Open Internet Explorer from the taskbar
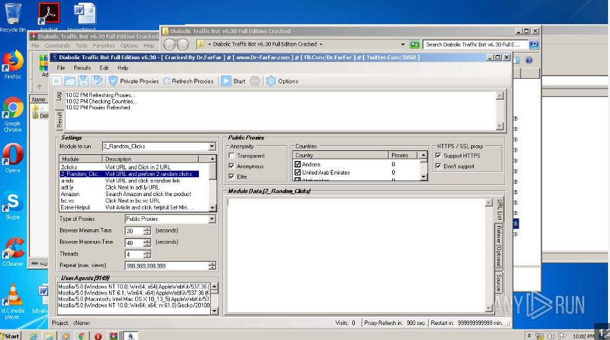This screenshot has height=340, width=610. coord(33,336)
